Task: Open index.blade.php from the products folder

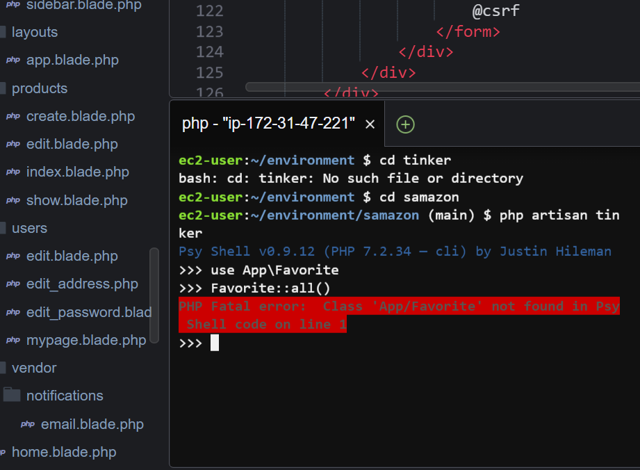Action: tap(77, 172)
